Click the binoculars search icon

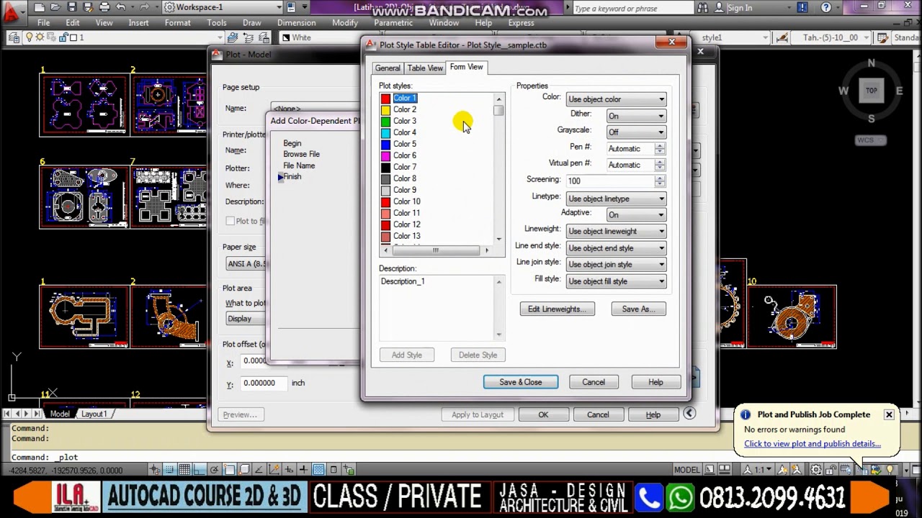pos(703,8)
